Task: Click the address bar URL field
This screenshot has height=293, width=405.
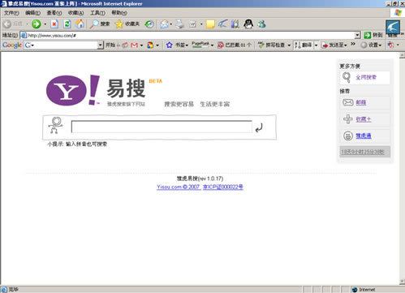Action: (x=187, y=35)
